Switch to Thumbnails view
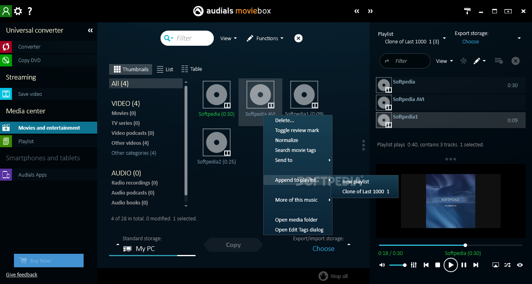532x284 pixels. tap(131, 69)
